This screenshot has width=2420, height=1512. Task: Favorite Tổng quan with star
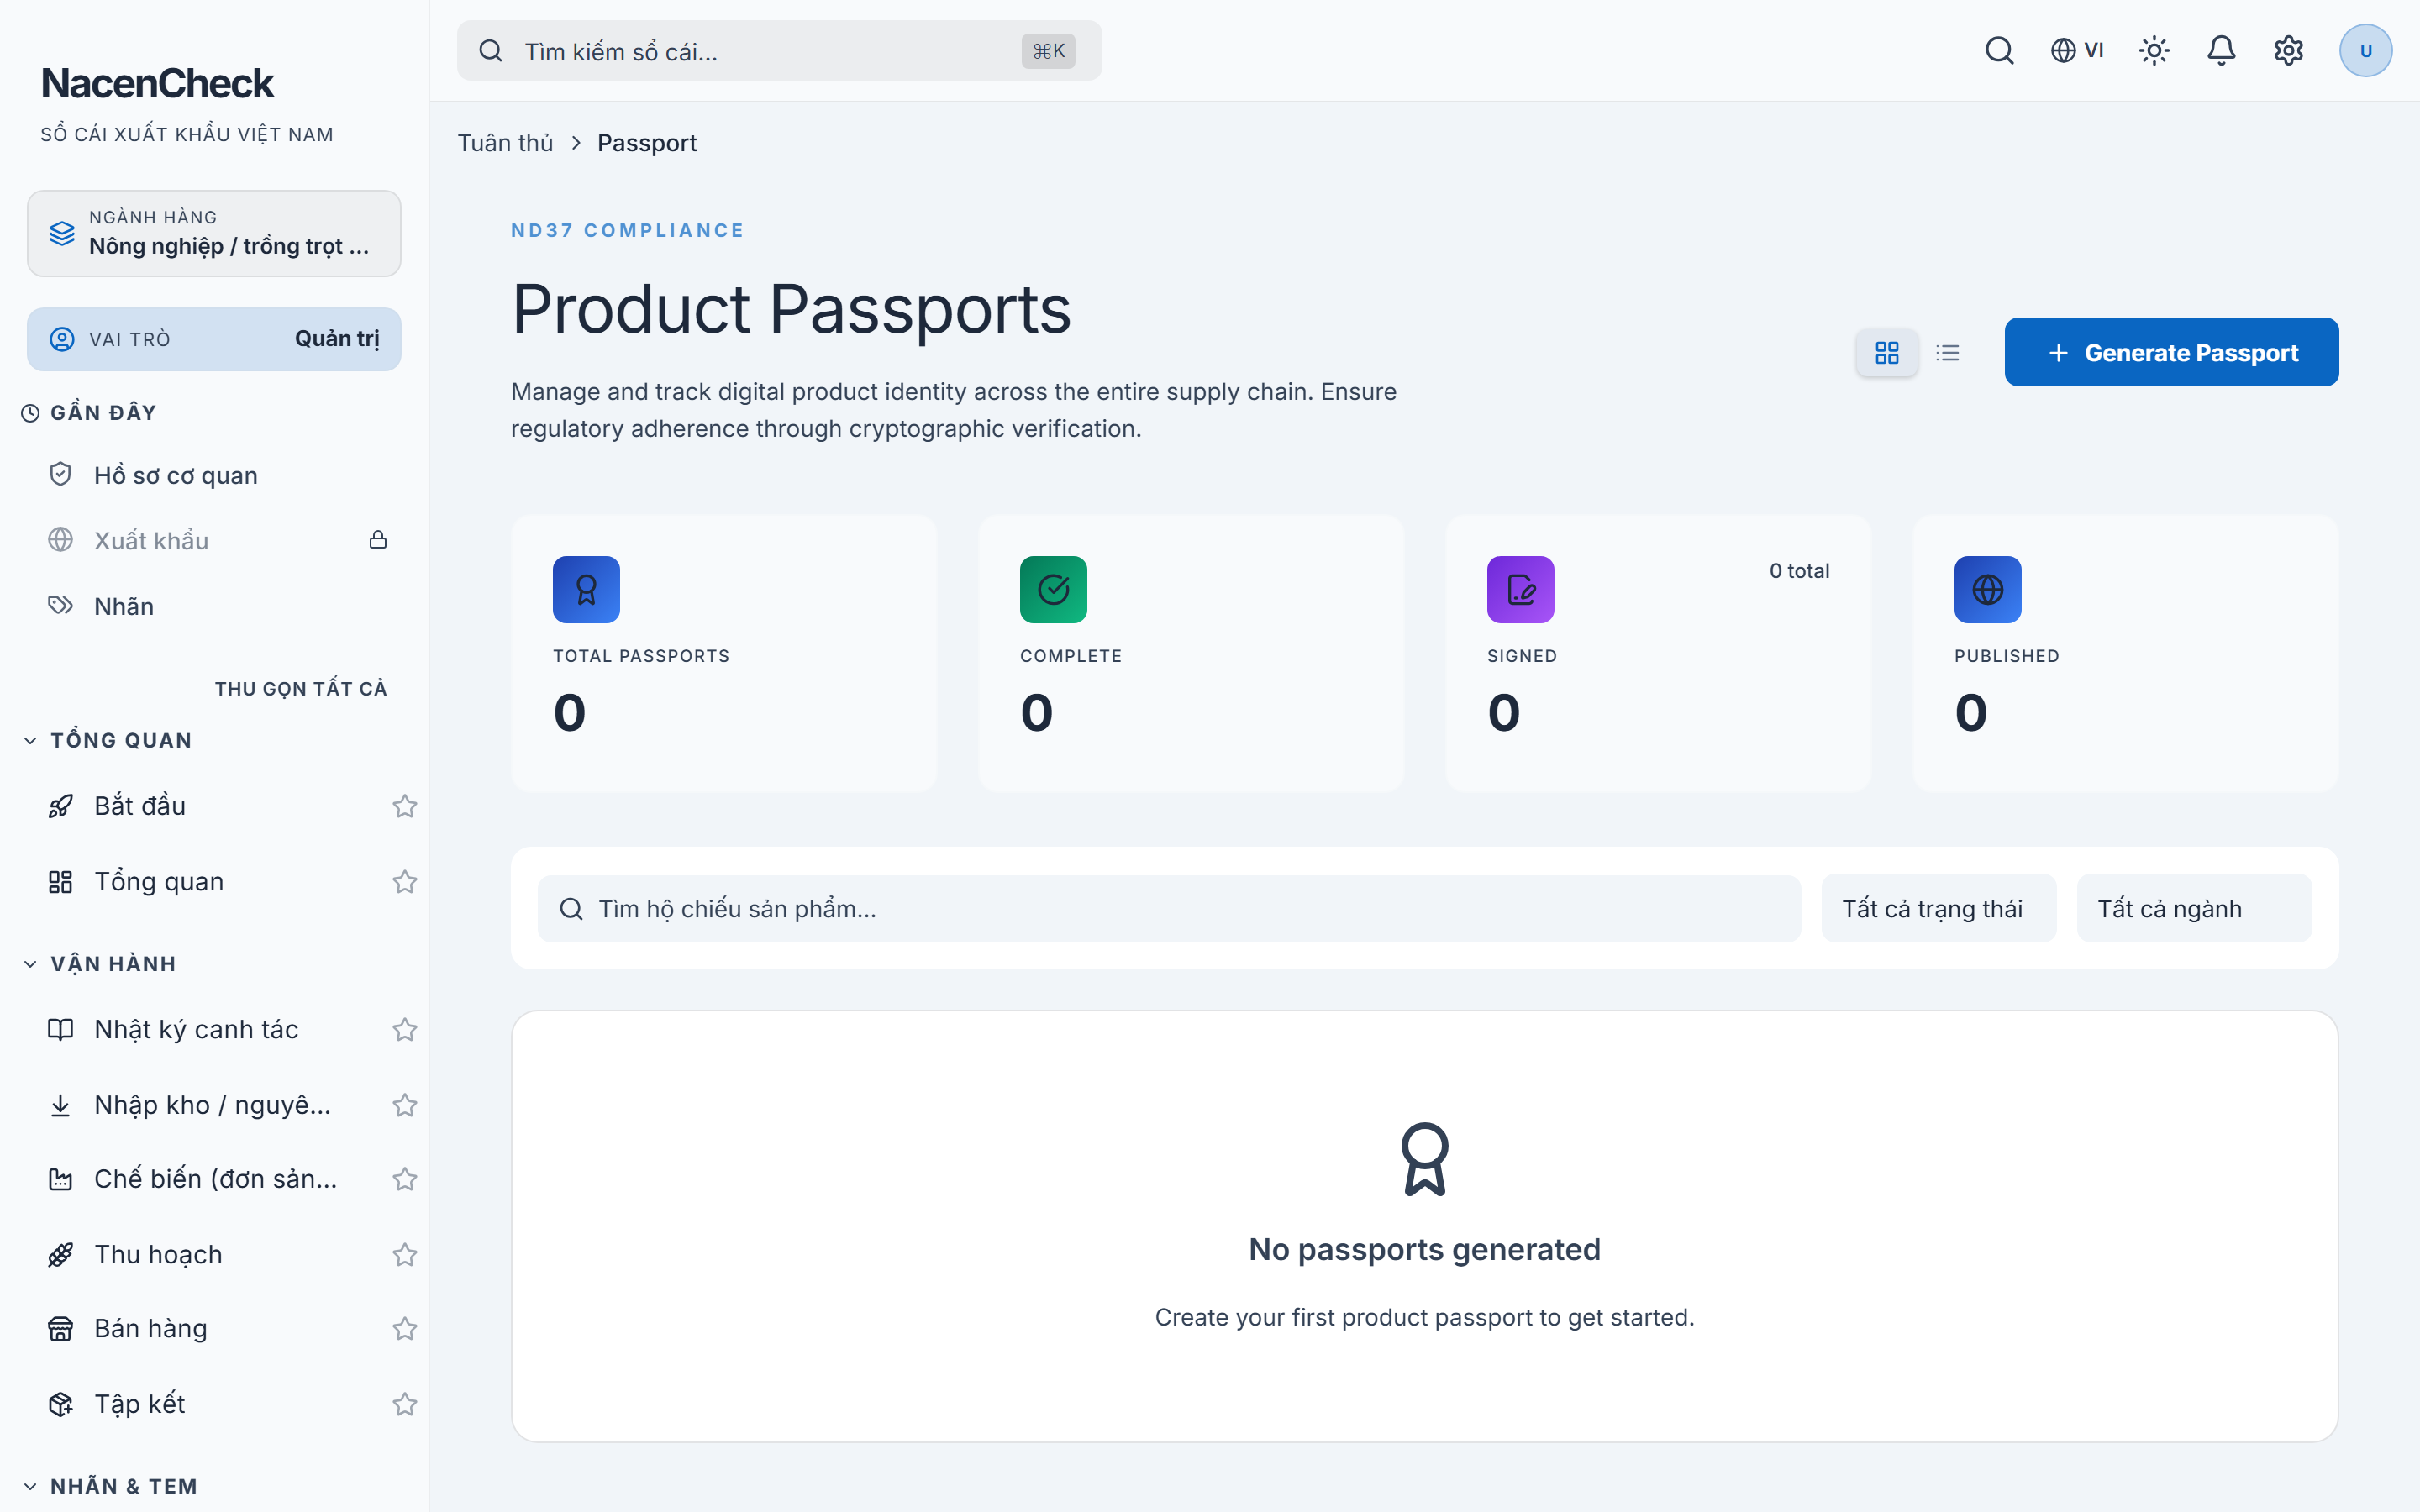404,881
